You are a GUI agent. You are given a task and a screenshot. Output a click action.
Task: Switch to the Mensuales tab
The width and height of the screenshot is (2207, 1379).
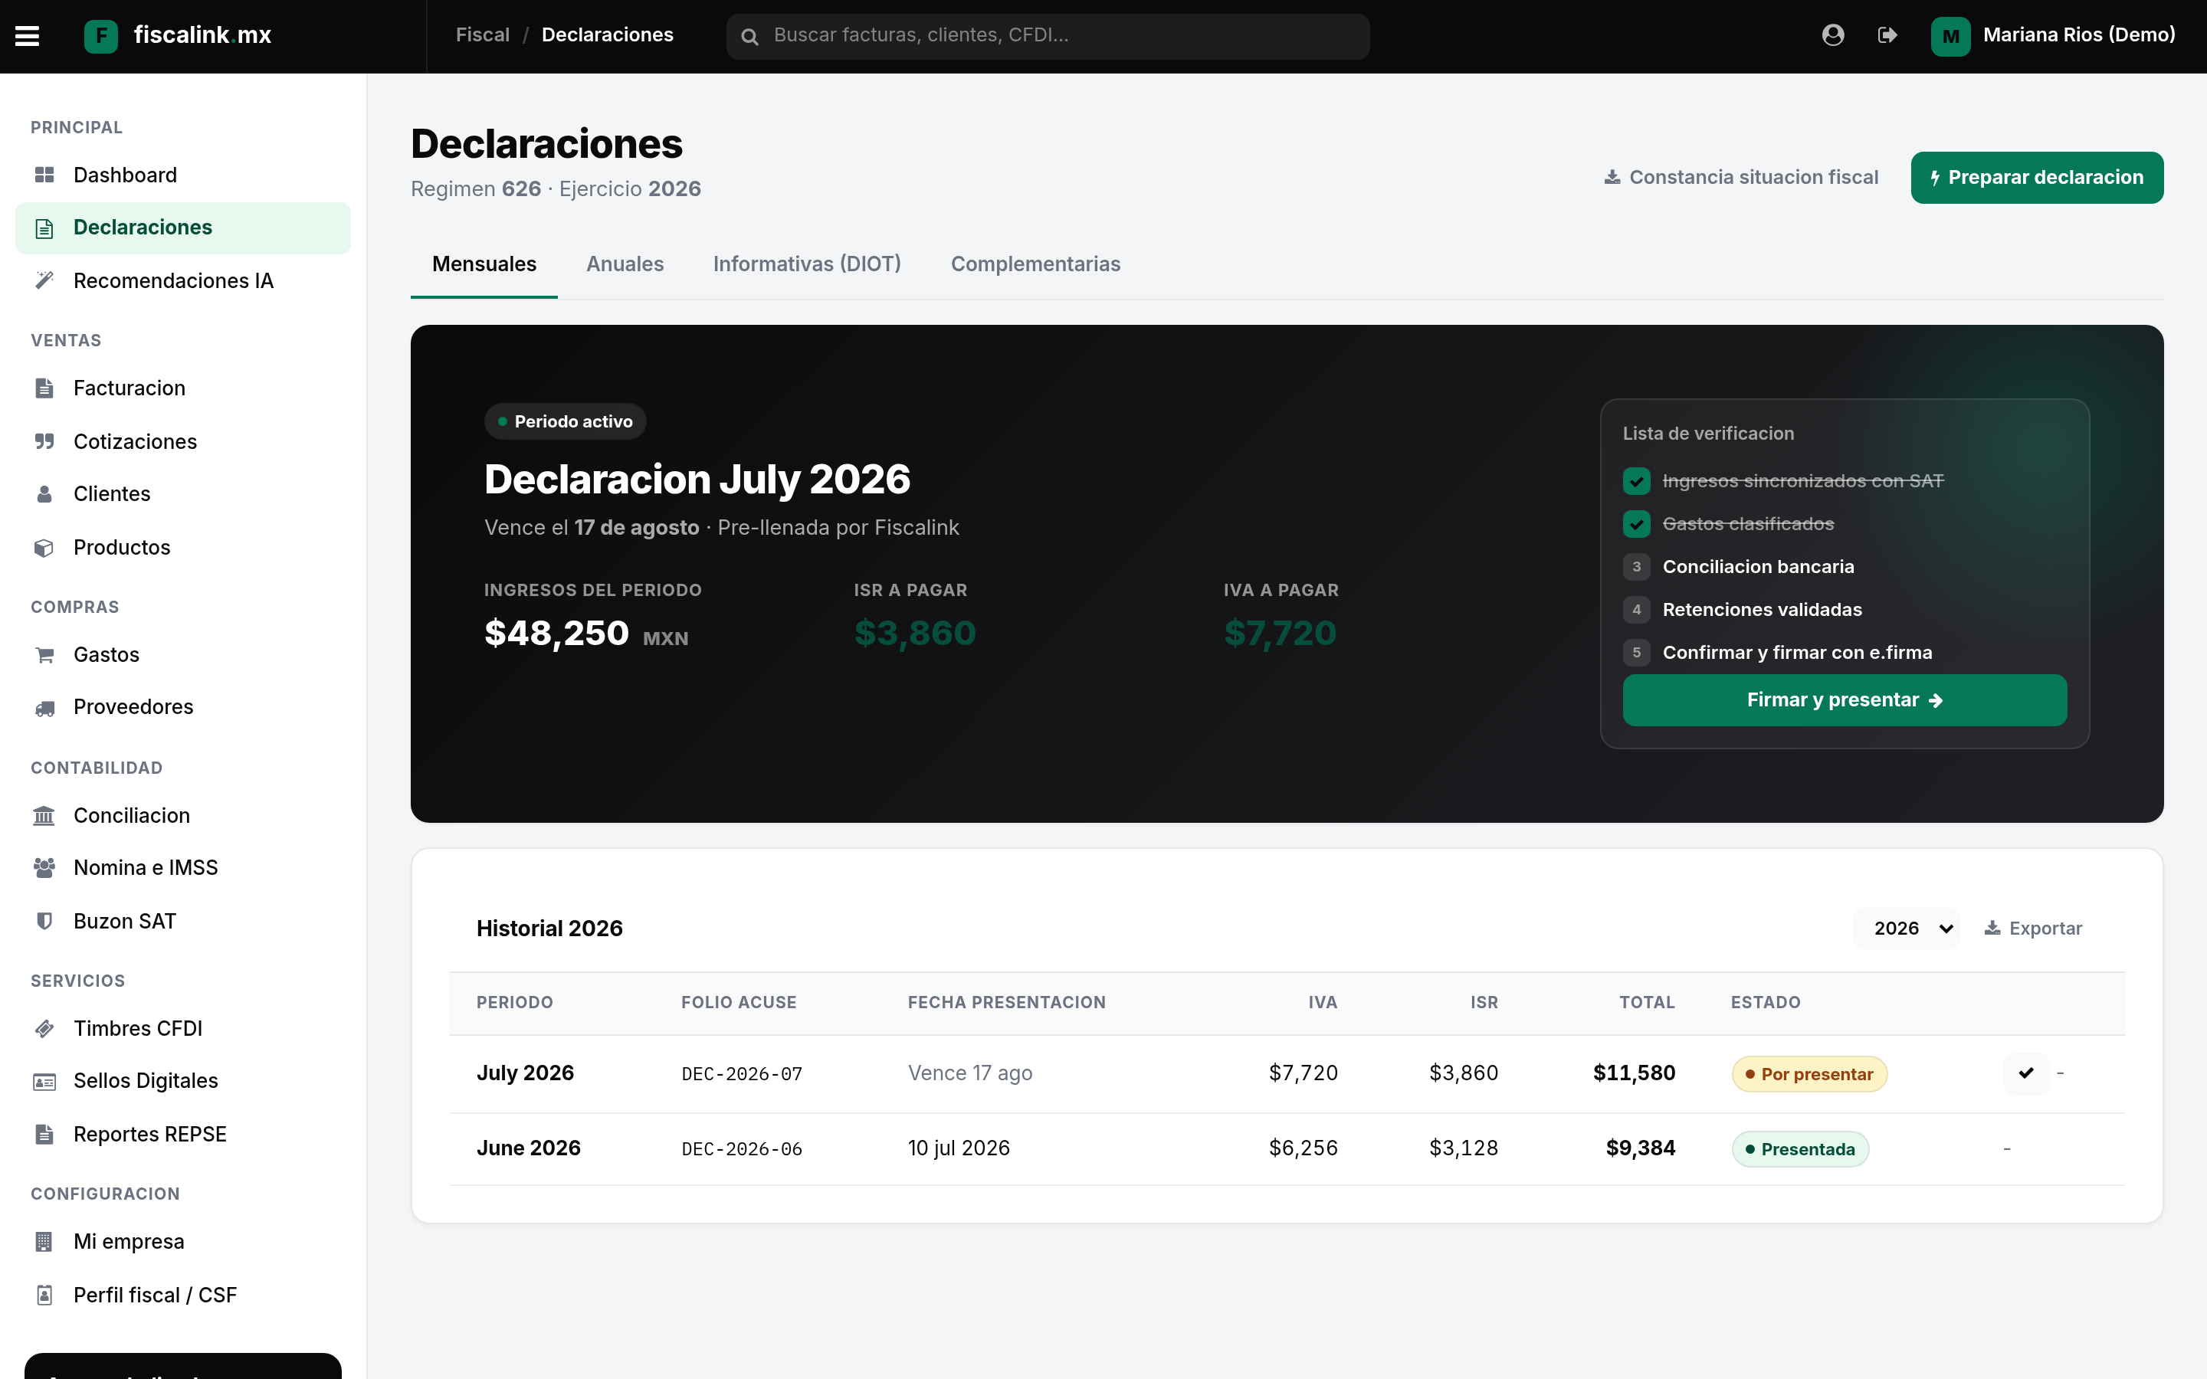coord(484,264)
